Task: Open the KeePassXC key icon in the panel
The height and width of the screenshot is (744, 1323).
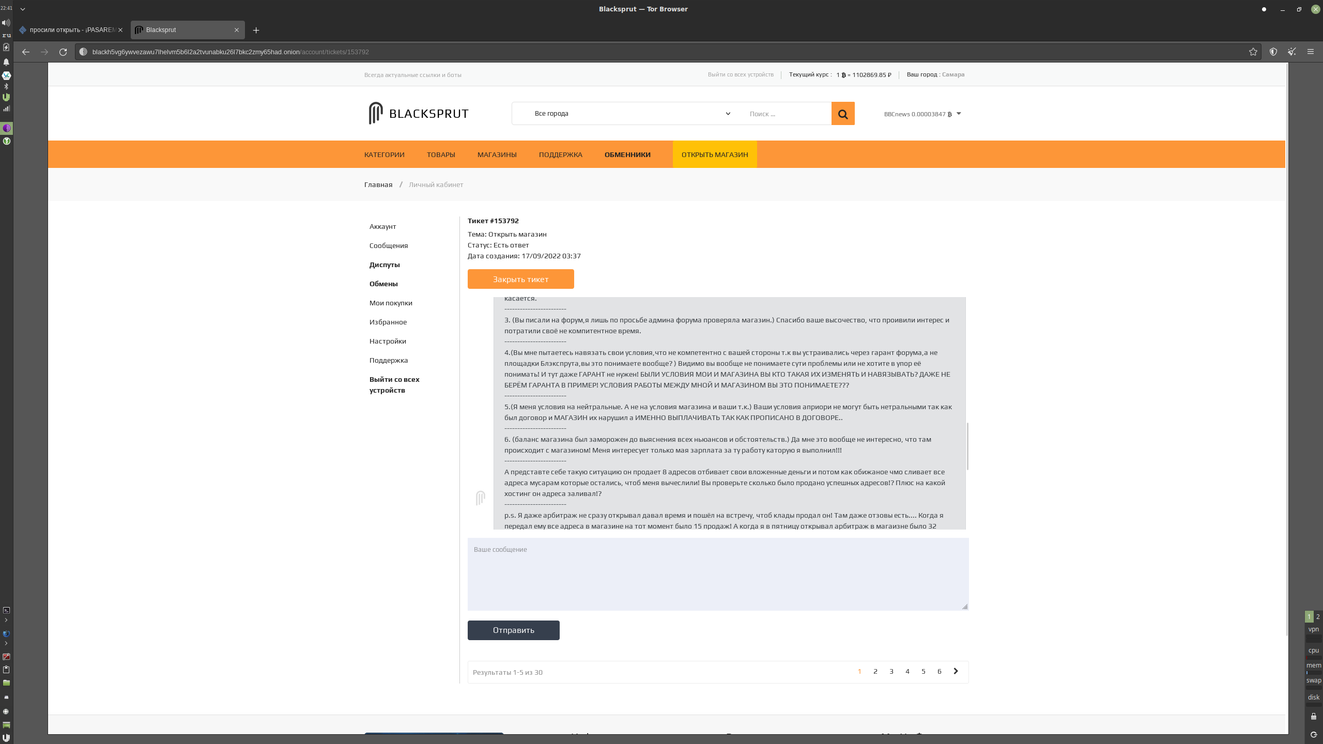Action: pyautogui.click(x=7, y=141)
